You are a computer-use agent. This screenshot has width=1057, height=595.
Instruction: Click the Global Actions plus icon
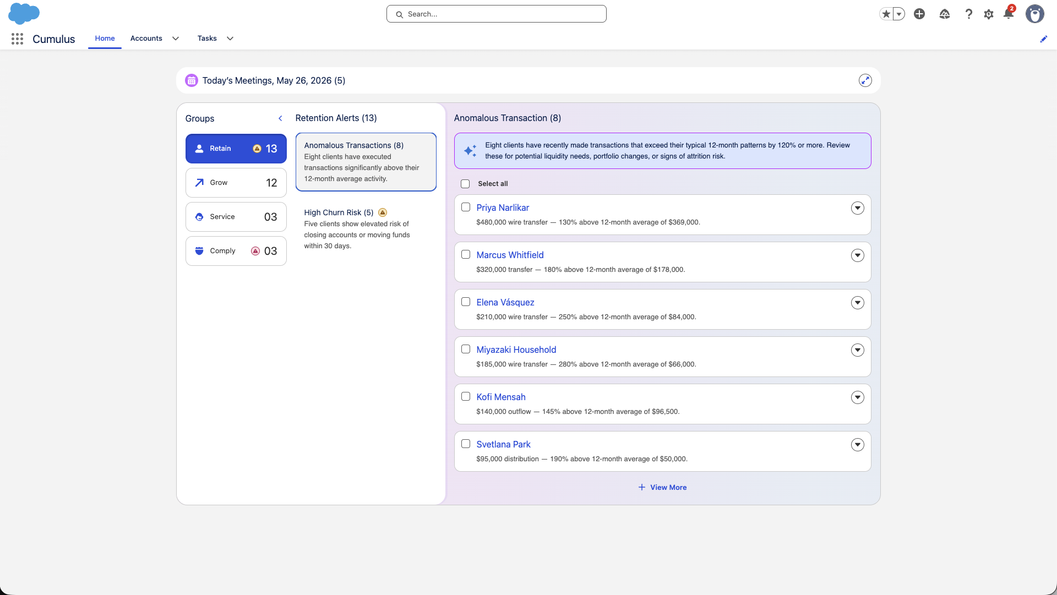tap(919, 14)
